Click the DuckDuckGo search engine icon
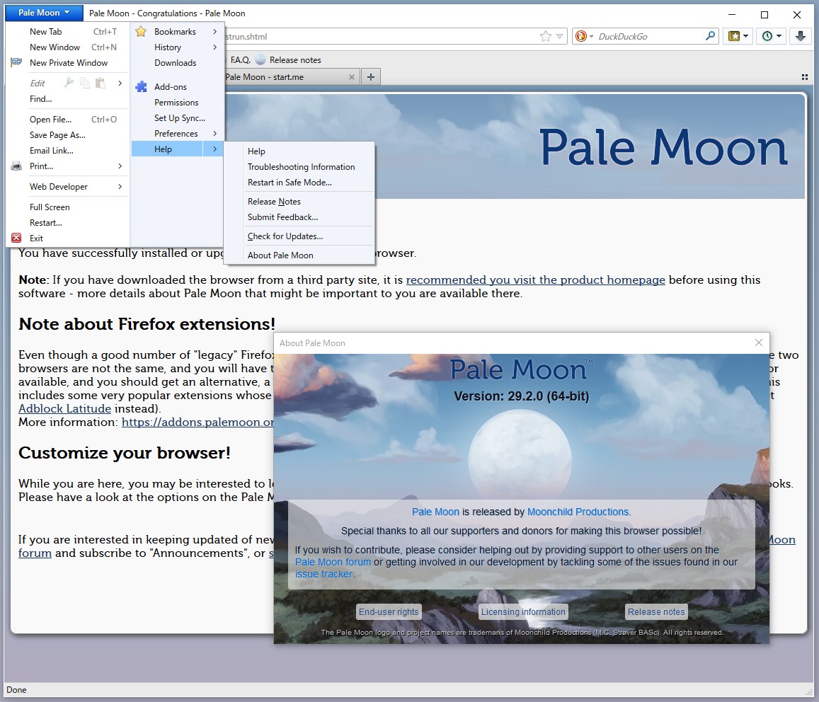The image size is (819, 702). [580, 35]
